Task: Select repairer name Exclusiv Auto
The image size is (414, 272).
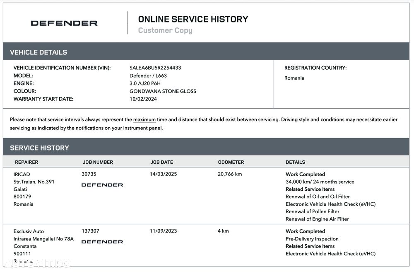Action: click(x=29, y=231)
